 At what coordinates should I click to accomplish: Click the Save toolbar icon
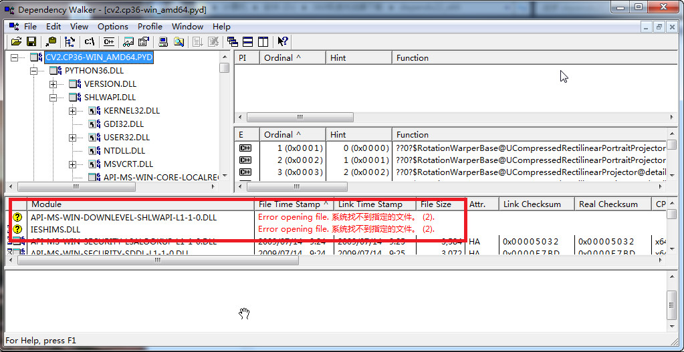point(31,41)
